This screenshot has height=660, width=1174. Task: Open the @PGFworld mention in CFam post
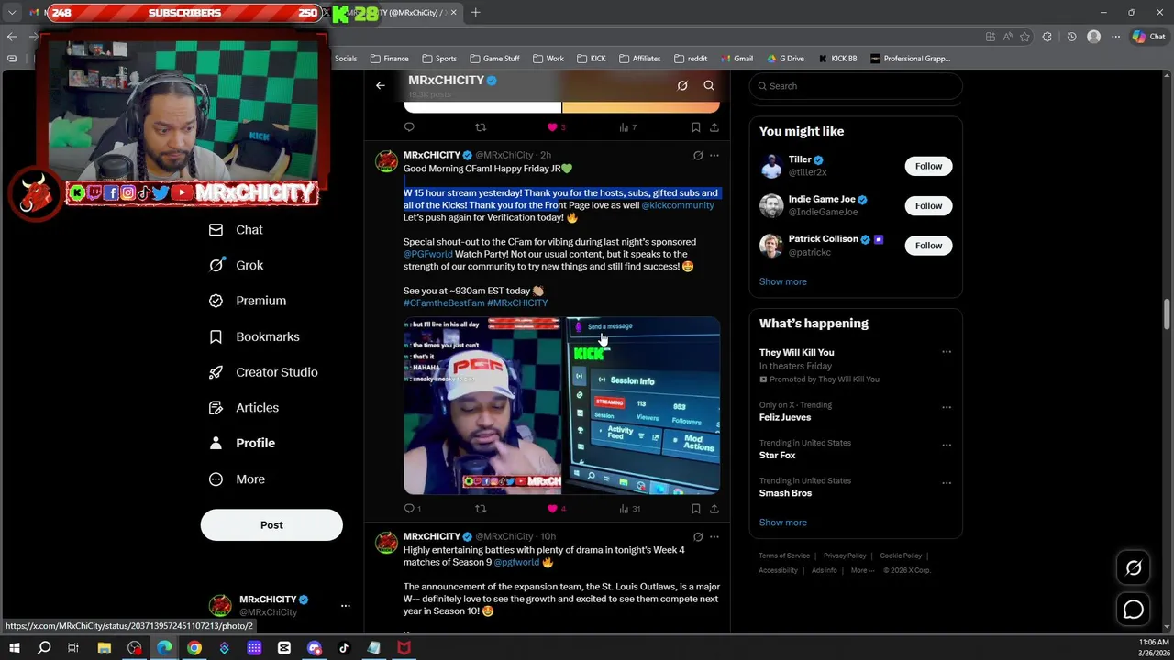click(428, 254)
